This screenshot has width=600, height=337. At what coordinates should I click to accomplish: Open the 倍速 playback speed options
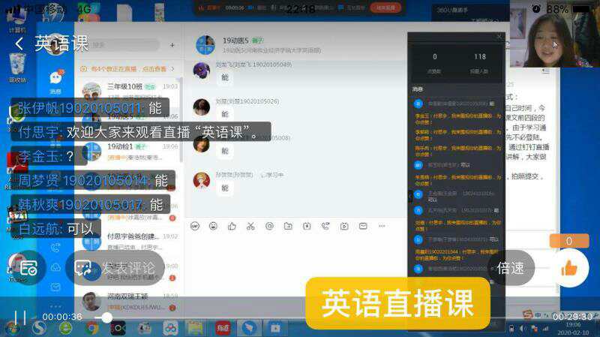pyautogui.click(x=510, y=268)
